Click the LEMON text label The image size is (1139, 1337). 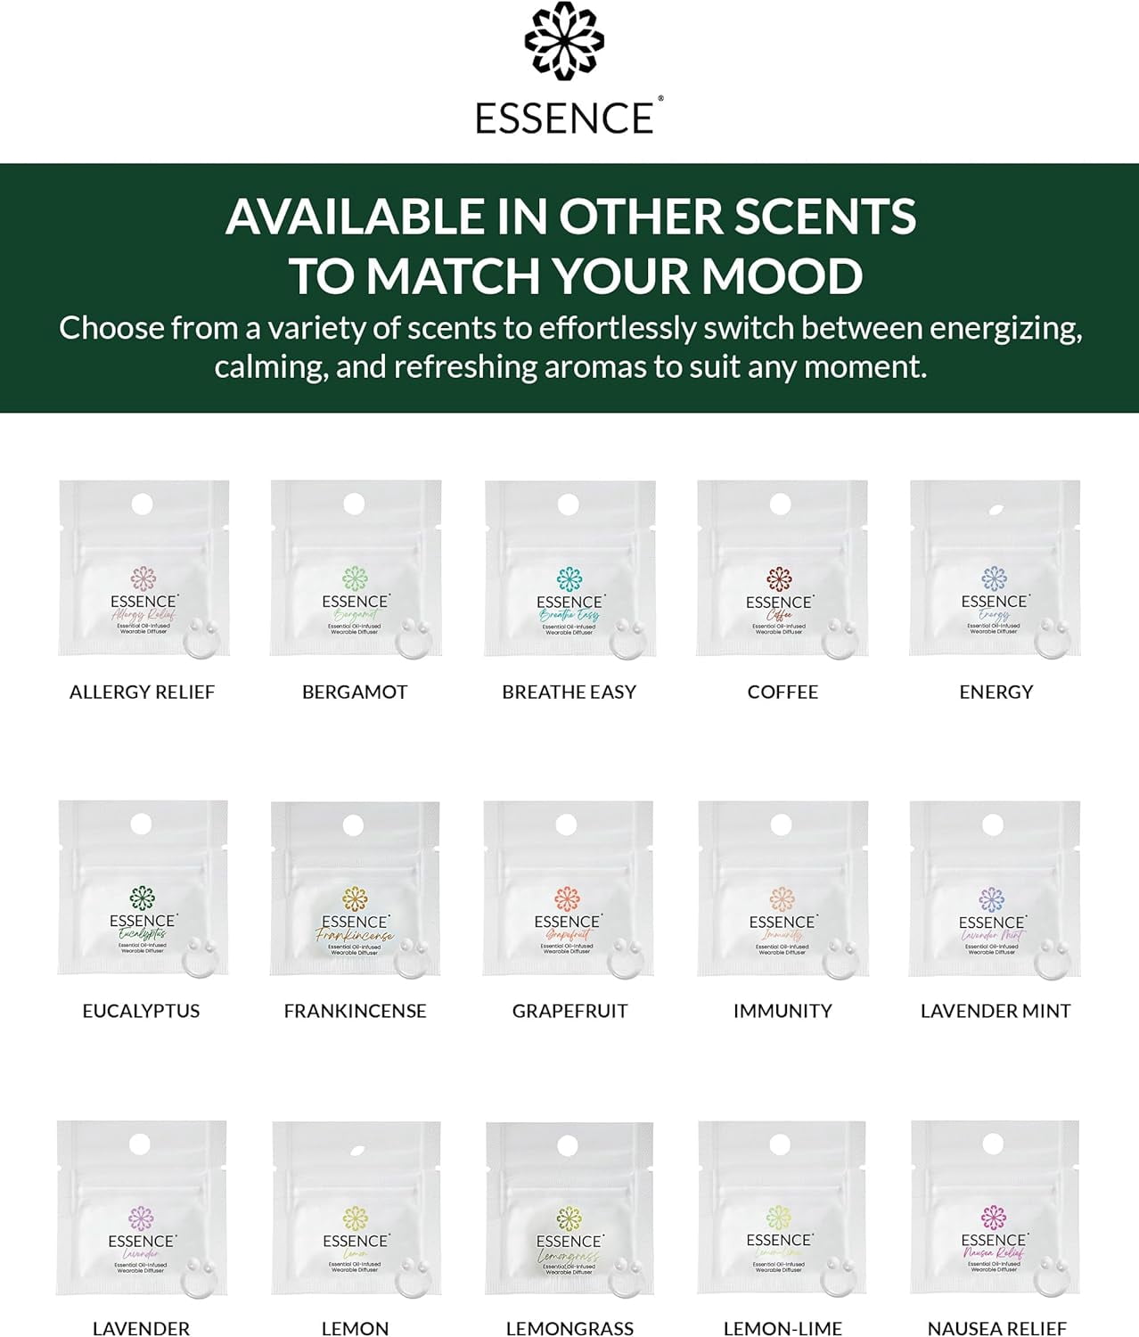(x=355, y=1328)
